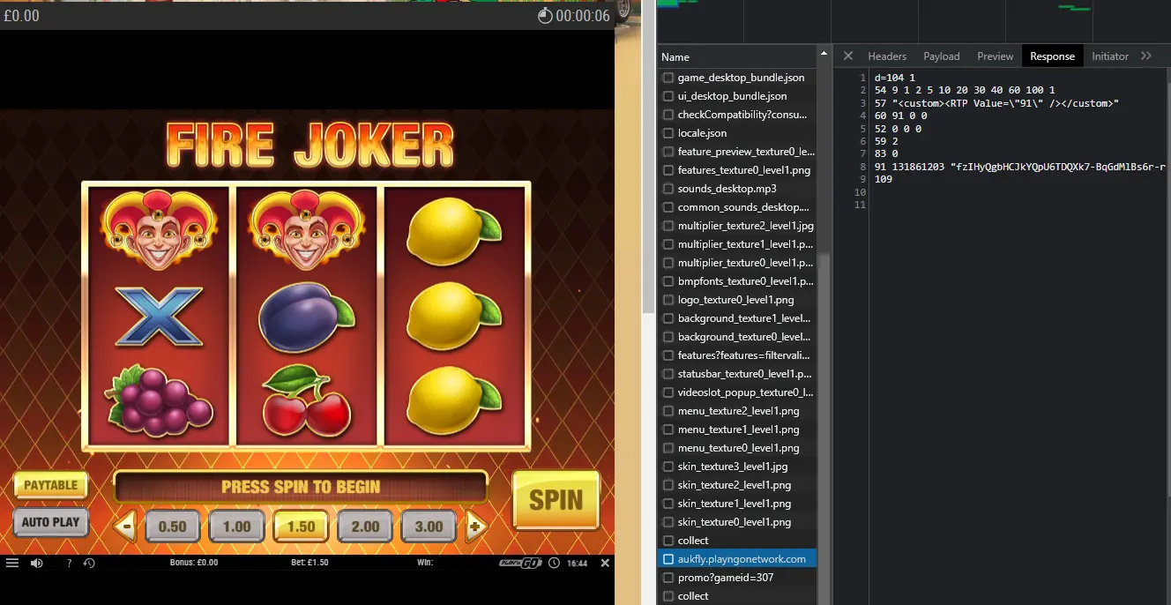Viewport: 1171px width, 605px height.
Task: Open the game hamburger menu
Action: [12, 563]
